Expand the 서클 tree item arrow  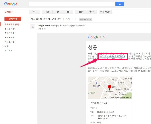point(3,46)
